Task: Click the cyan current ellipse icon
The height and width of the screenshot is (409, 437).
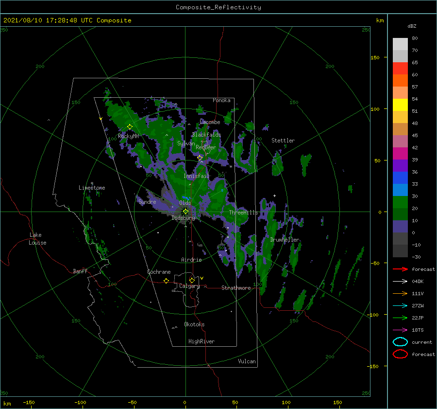Action: pyautogui.click(x=400, y=342)
